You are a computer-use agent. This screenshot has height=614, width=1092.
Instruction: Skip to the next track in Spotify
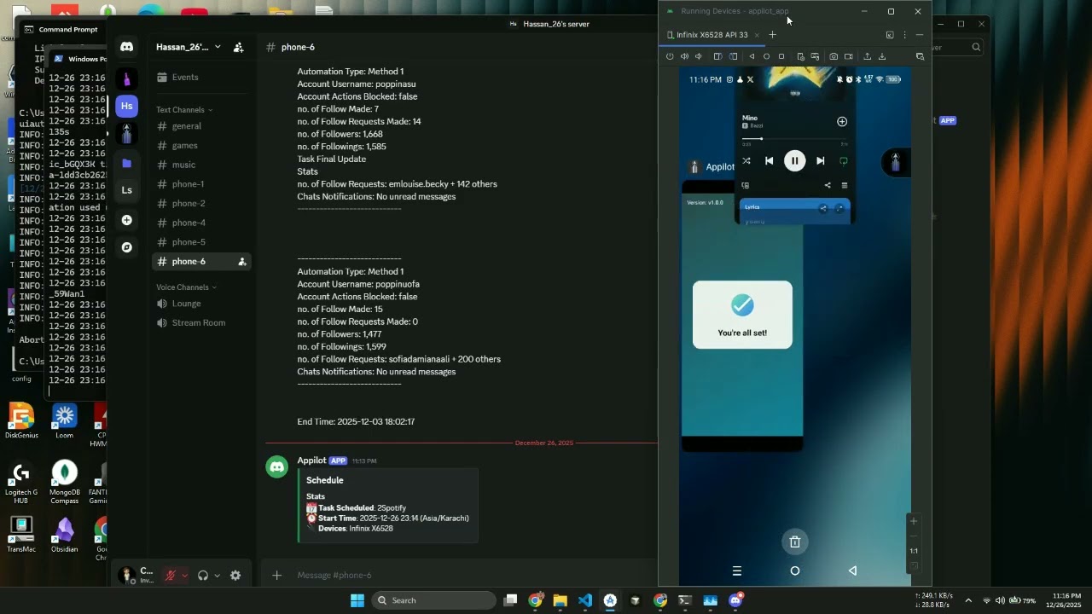pos(821,160)
